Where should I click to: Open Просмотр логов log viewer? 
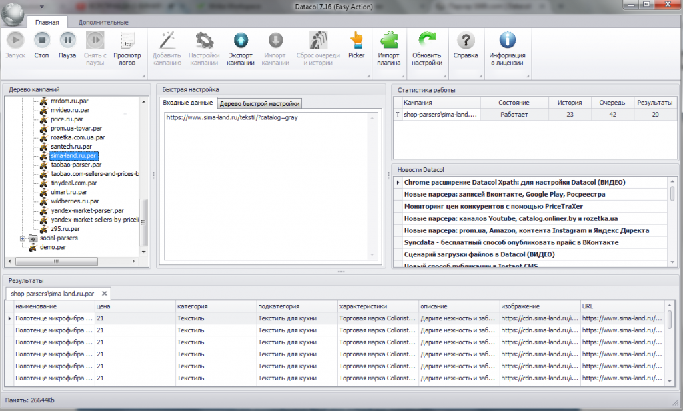pyautogui.click(x=127, y=41)
